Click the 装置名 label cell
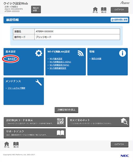Image resolution: width=133 pixels, height=162 pixels. (24, 31)
